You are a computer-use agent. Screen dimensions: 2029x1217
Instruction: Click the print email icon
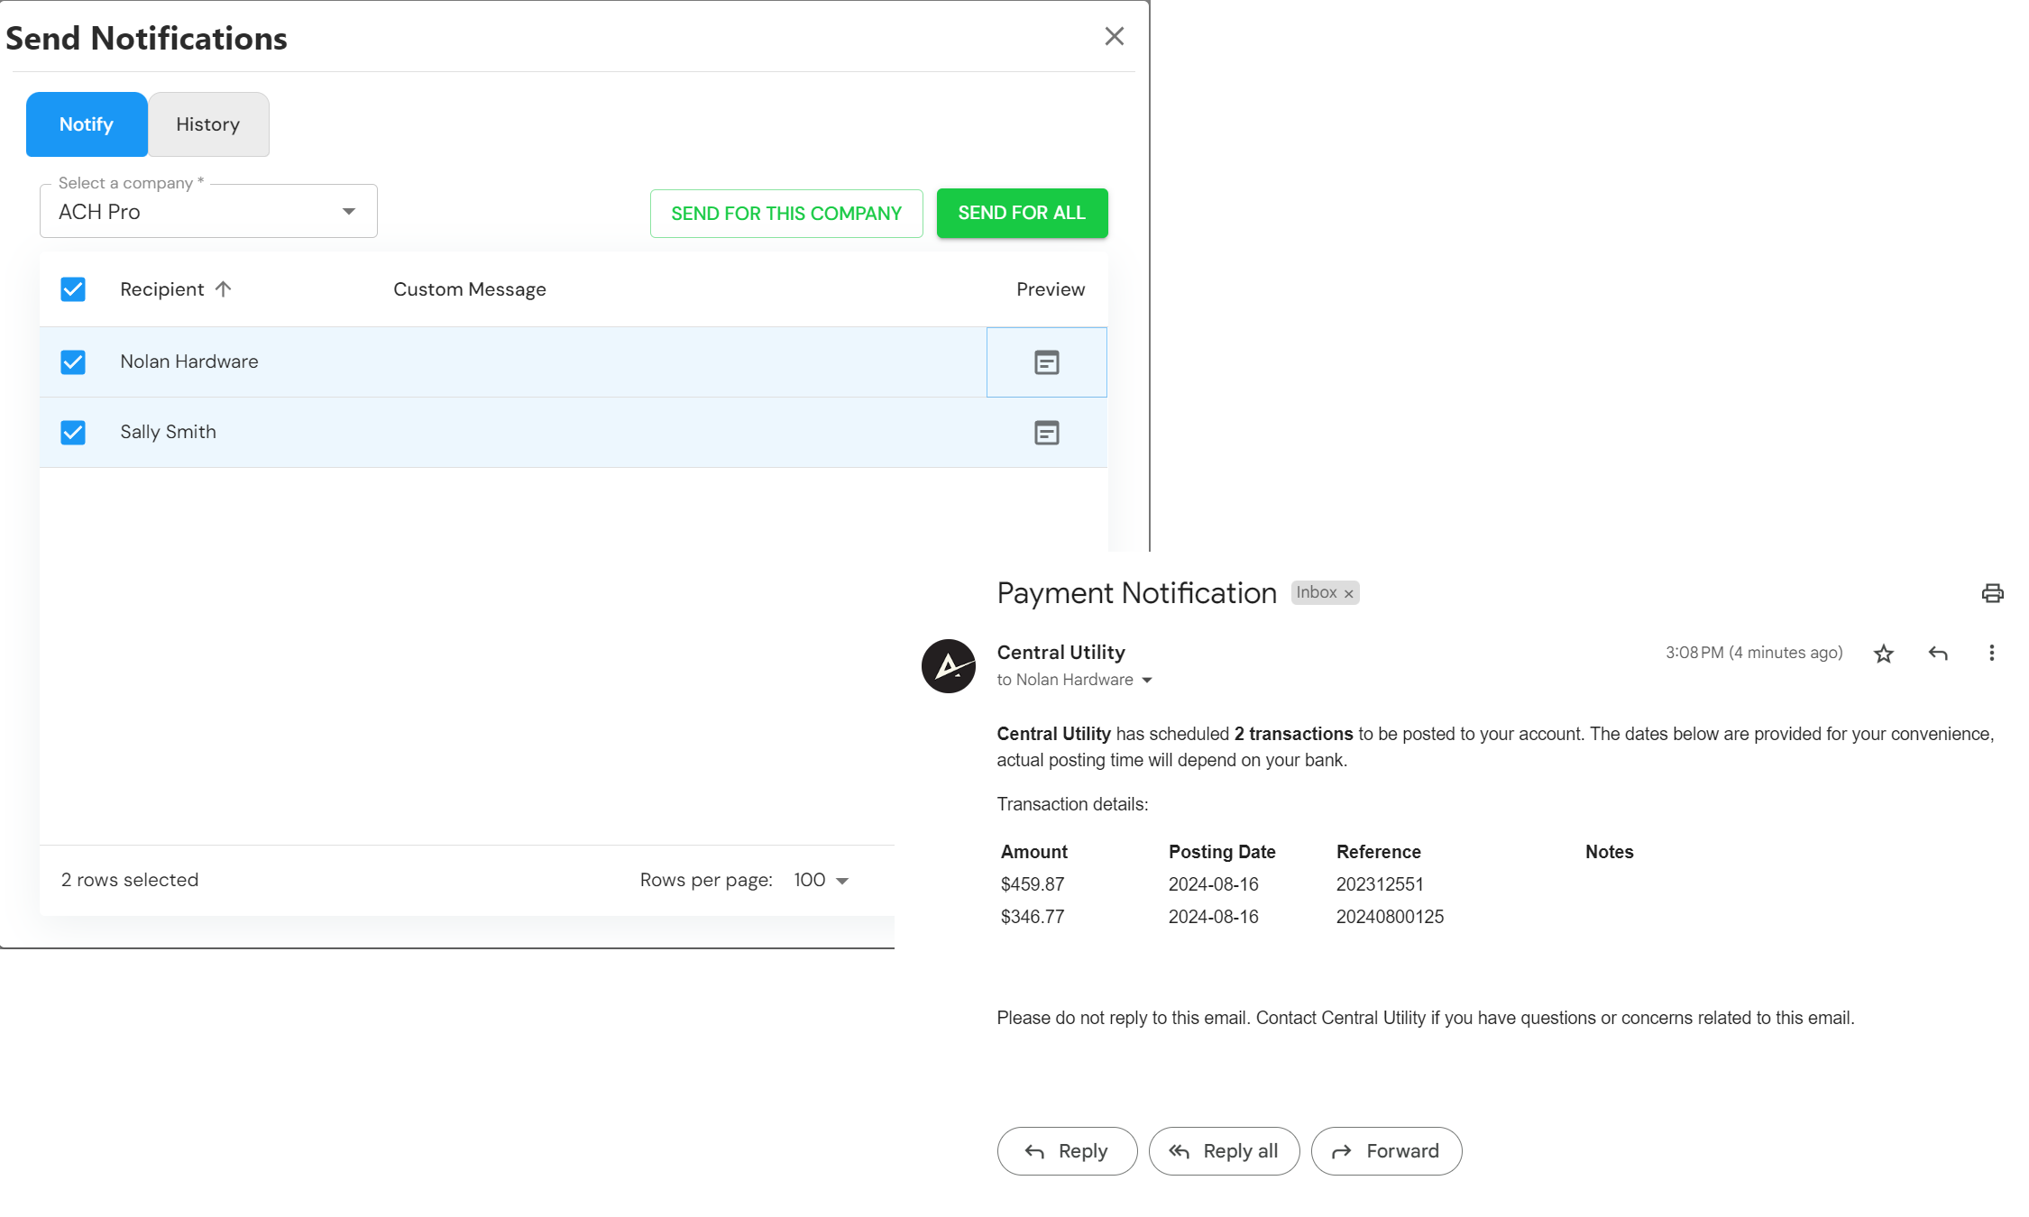pos(1992,593)
